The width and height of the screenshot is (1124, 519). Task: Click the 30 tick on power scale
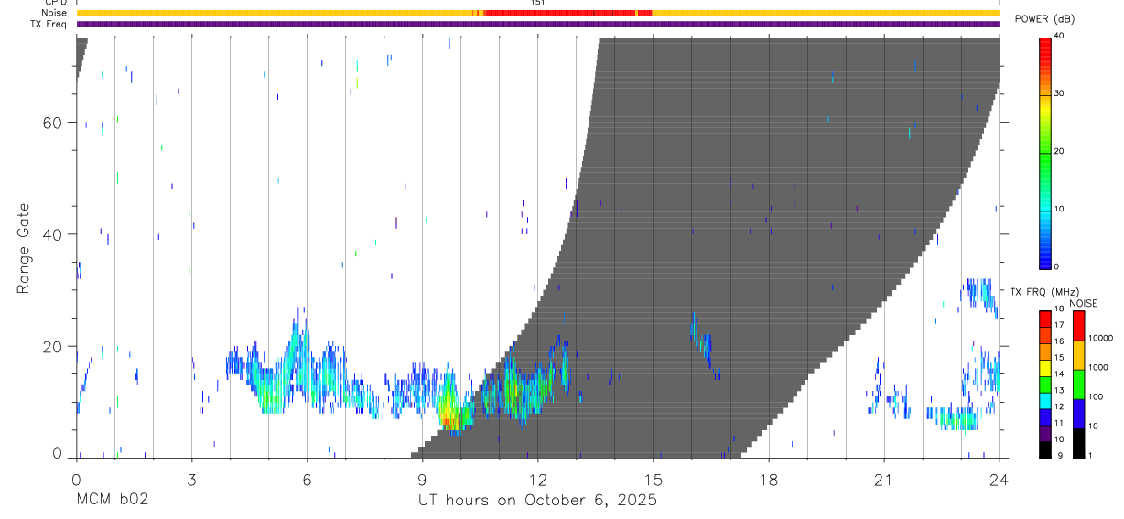tap(1059, 93)
